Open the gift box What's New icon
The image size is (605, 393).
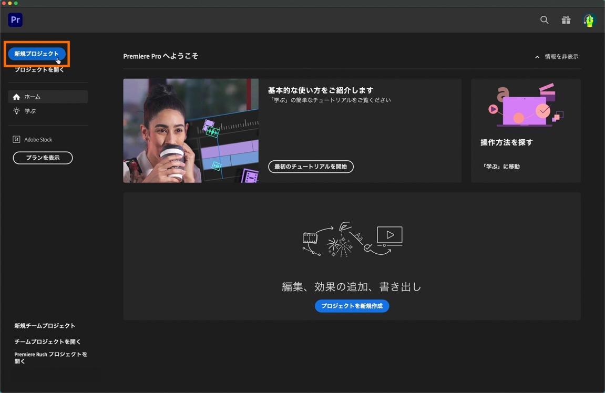pyautogui.click(x=566, y=19)
